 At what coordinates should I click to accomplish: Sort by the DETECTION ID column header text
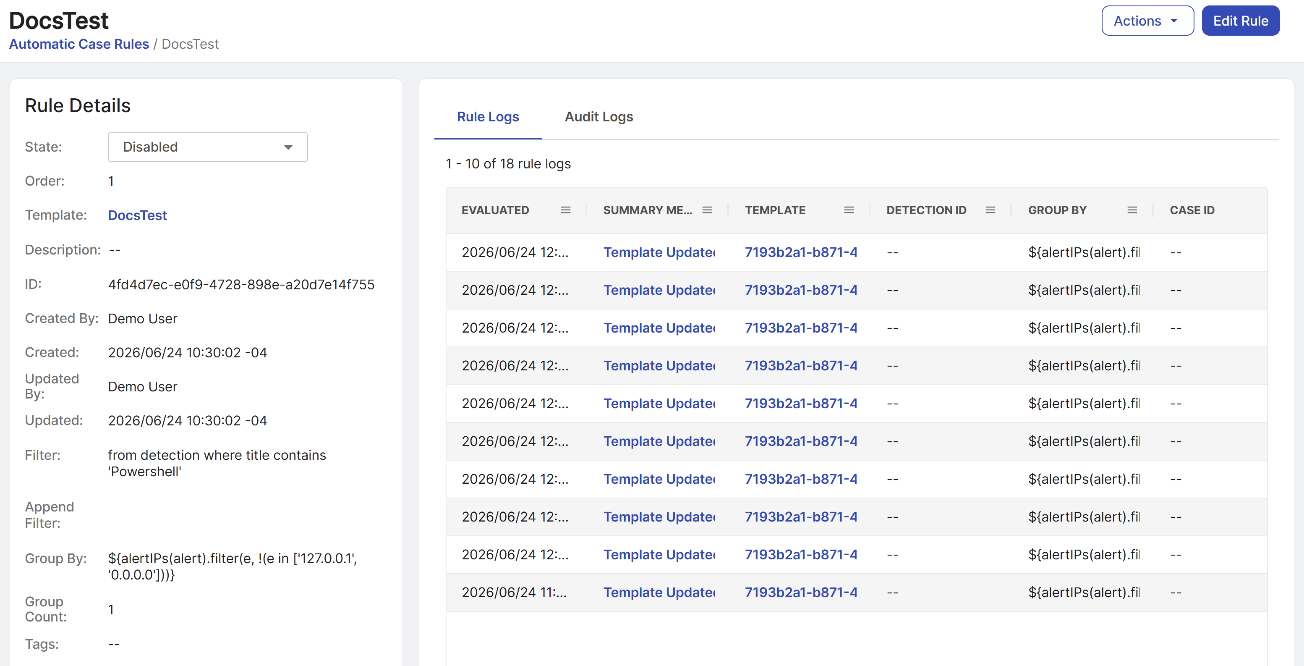(x=926, y=210)
